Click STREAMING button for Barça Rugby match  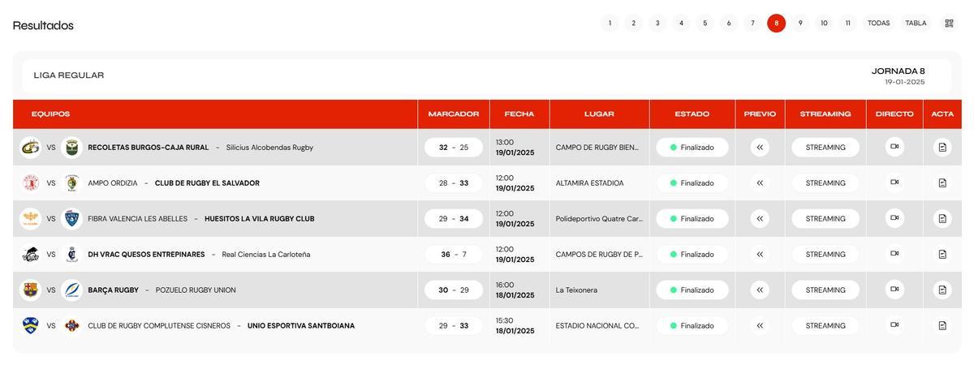tap(825, 290)
